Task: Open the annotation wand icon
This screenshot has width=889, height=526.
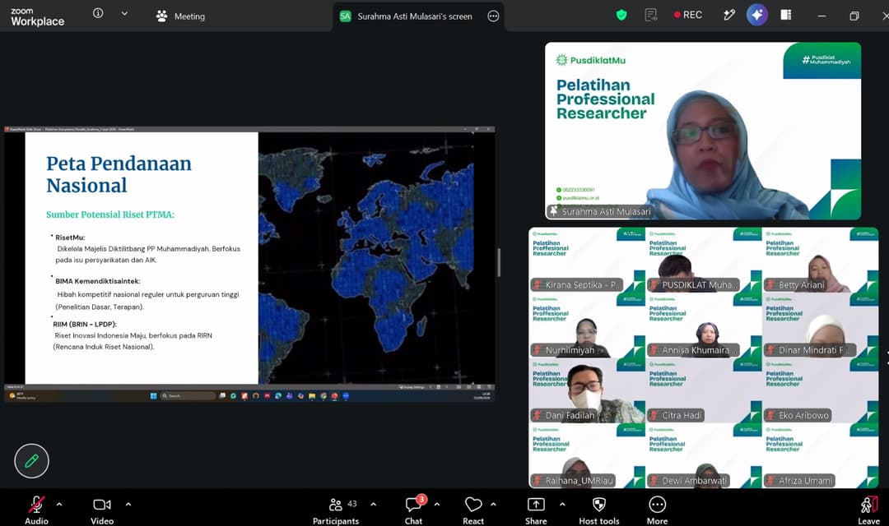Action: [729, 16]
